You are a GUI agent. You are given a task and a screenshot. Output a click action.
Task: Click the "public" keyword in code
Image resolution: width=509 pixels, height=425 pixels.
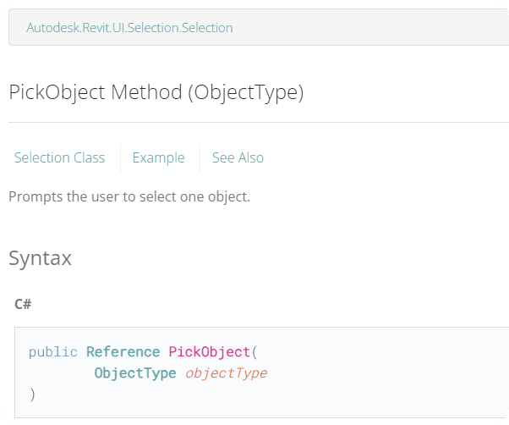(52, 352)
